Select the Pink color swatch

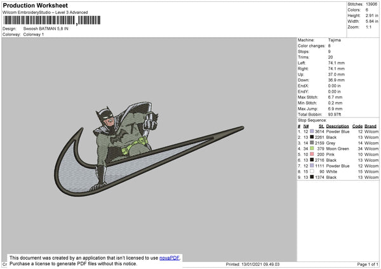(312, 154)
